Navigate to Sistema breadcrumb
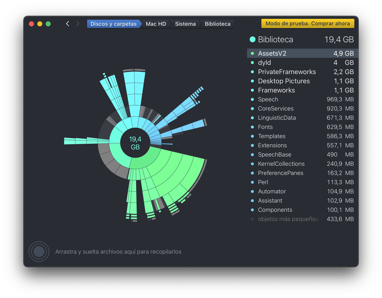This screenshot has height=298, width=382. click(185, 24)
